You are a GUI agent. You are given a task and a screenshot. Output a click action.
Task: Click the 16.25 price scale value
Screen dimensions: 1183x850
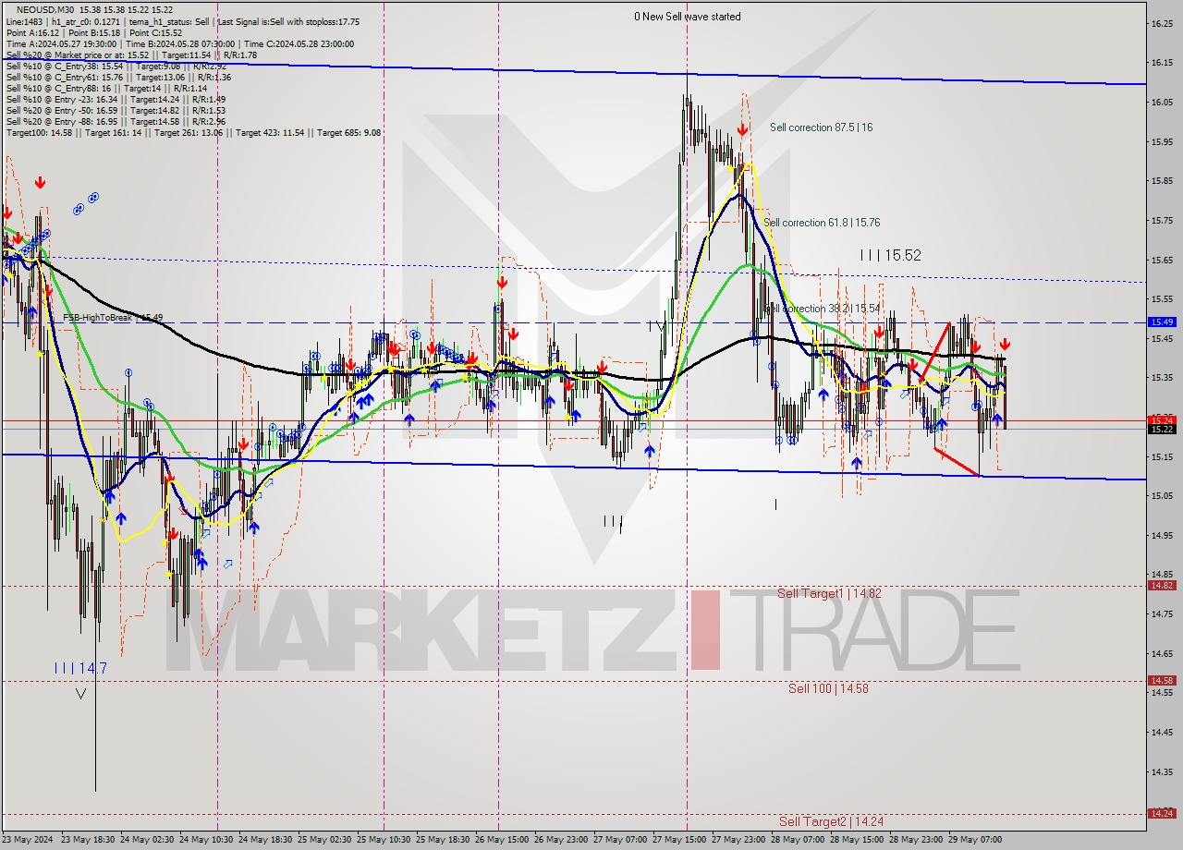point(1162,24)
